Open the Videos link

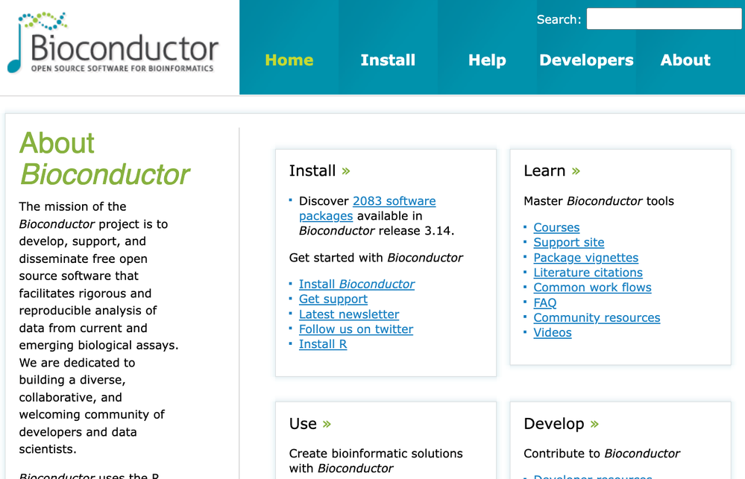552,332
